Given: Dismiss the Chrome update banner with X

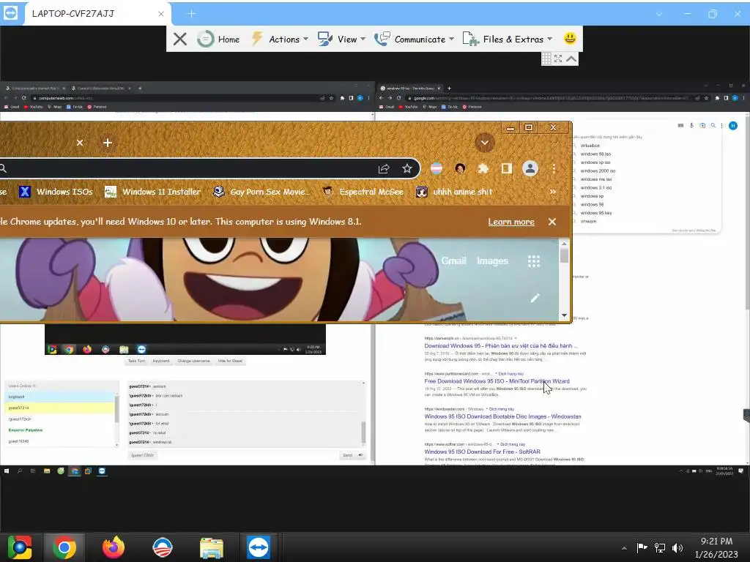Looking at the screenshot, I should pyautogui.click(x=552, y=222).
